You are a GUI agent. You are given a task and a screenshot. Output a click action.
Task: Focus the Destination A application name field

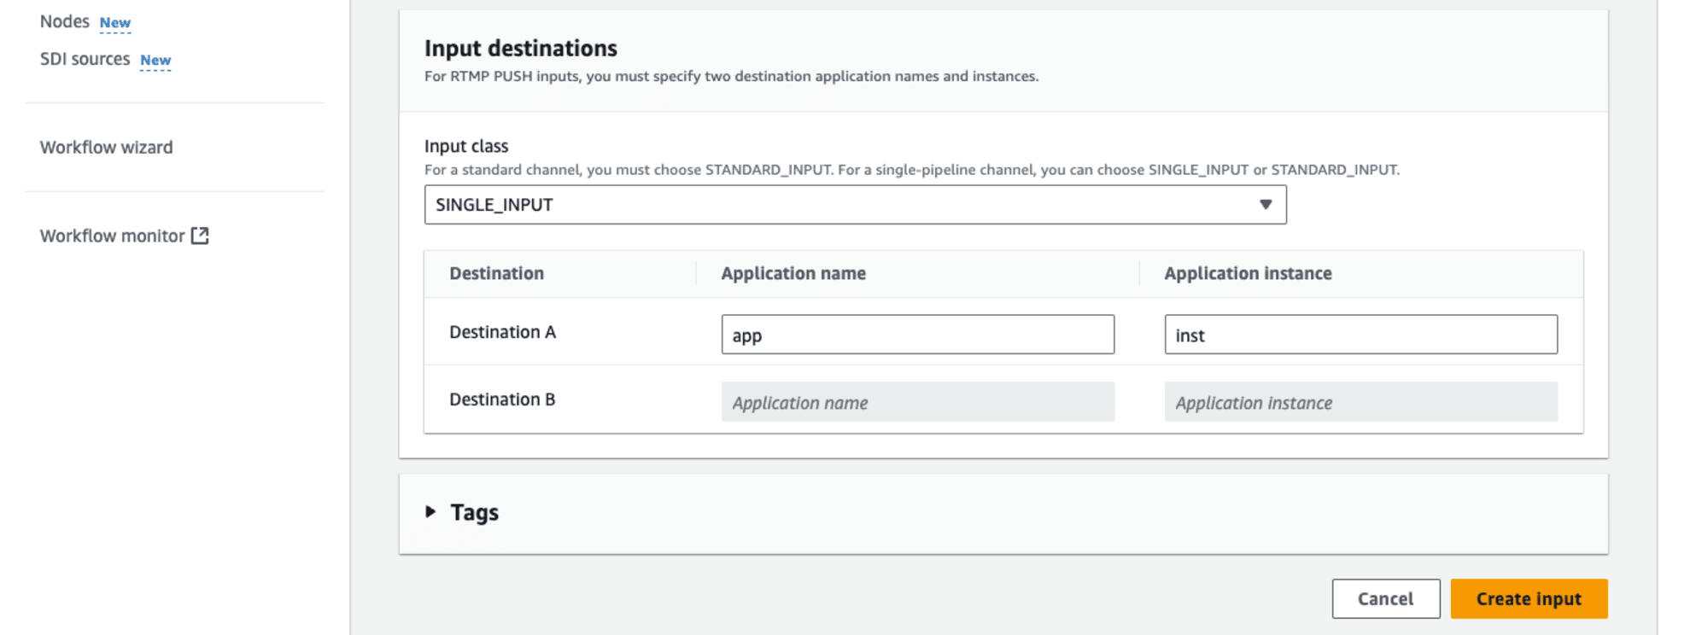click(x=917, y=335)
